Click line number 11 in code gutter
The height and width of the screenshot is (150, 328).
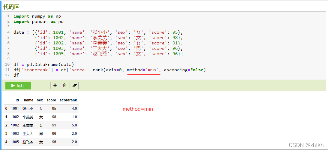click(x=7, y=70)
